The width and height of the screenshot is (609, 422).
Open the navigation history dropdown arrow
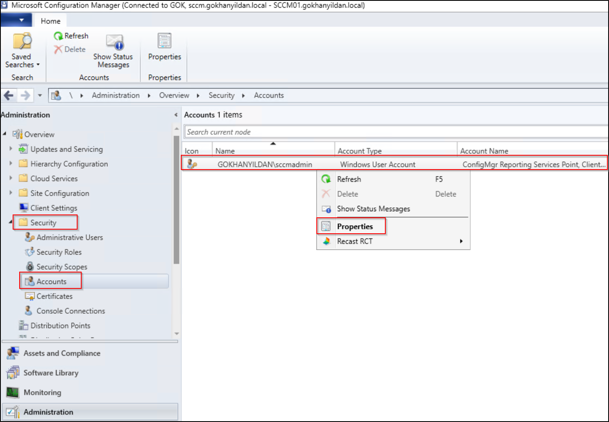pyautogui.click(x=40, y=96)
